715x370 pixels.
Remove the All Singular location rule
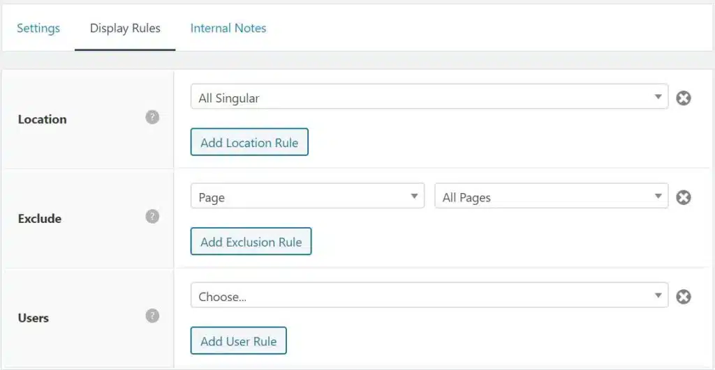(683, 98)
